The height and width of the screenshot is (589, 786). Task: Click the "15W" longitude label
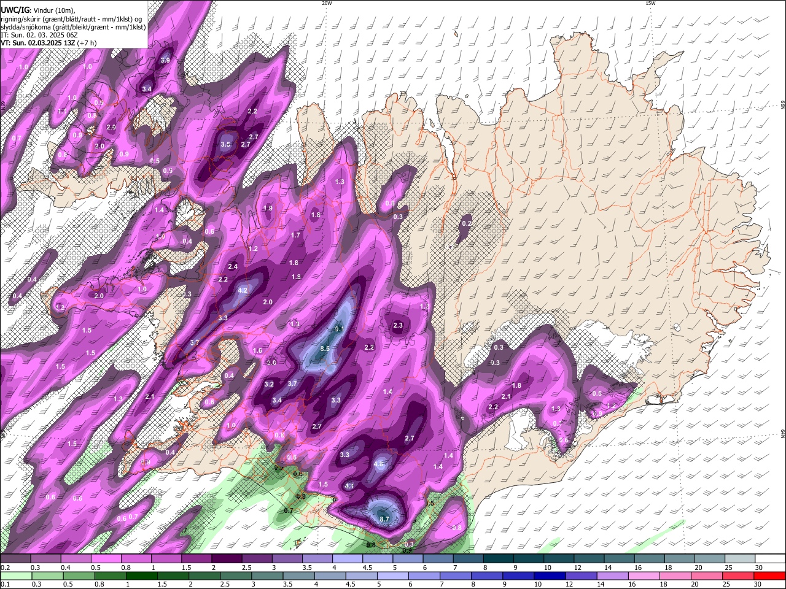coord(650,3)
